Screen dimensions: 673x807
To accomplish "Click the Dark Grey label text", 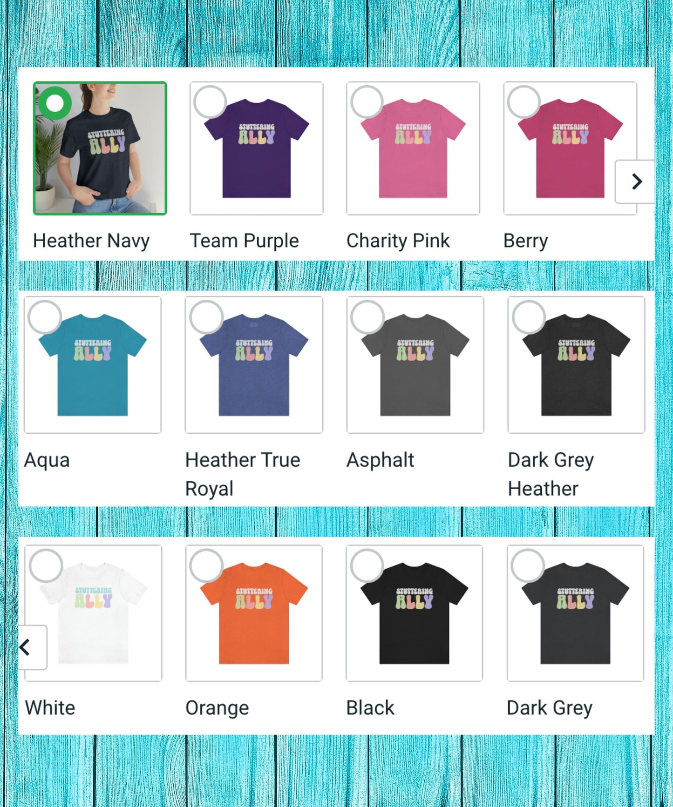I will (550, 708).
